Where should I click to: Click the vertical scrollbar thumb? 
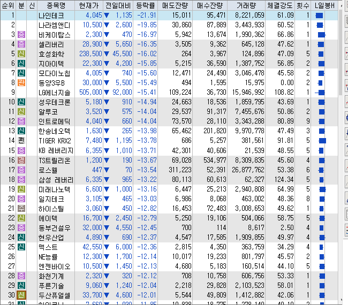click(342, 53)
